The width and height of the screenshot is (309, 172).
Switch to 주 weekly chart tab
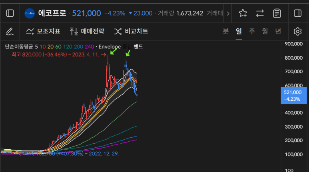pos(252,31)
